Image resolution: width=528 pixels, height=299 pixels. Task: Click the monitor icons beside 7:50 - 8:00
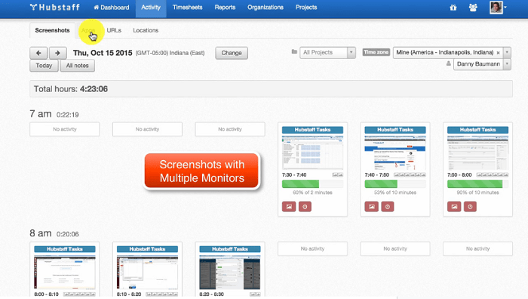click(x=492, y=175)
